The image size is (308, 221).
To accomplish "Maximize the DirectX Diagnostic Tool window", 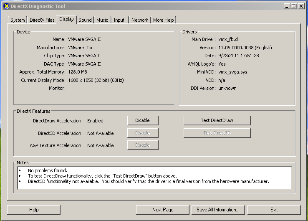I will coord(294,6).
